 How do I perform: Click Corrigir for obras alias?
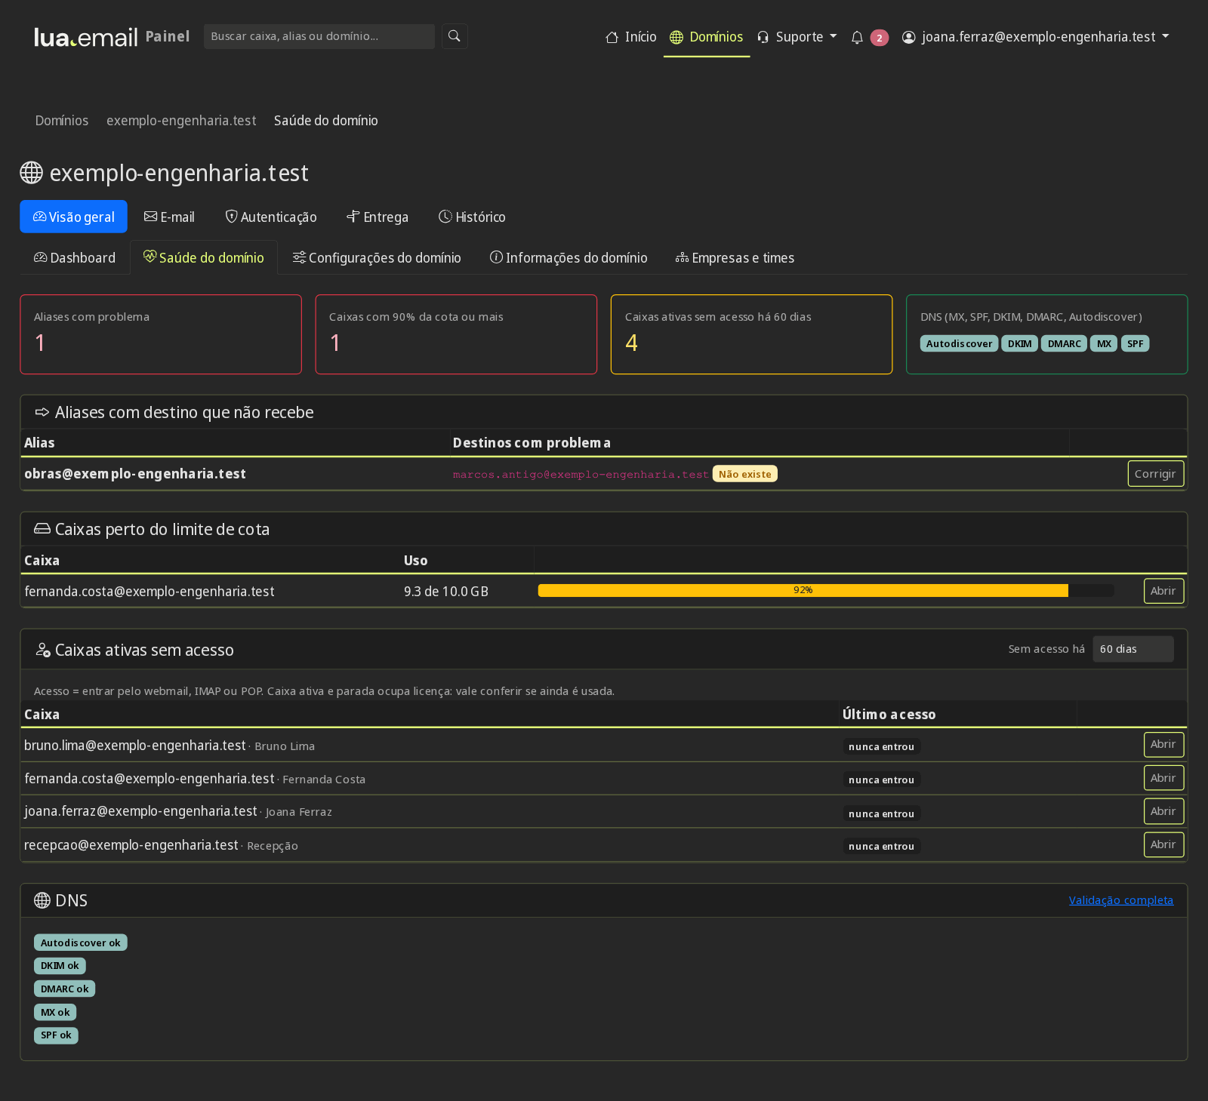tap(1155, 474)
